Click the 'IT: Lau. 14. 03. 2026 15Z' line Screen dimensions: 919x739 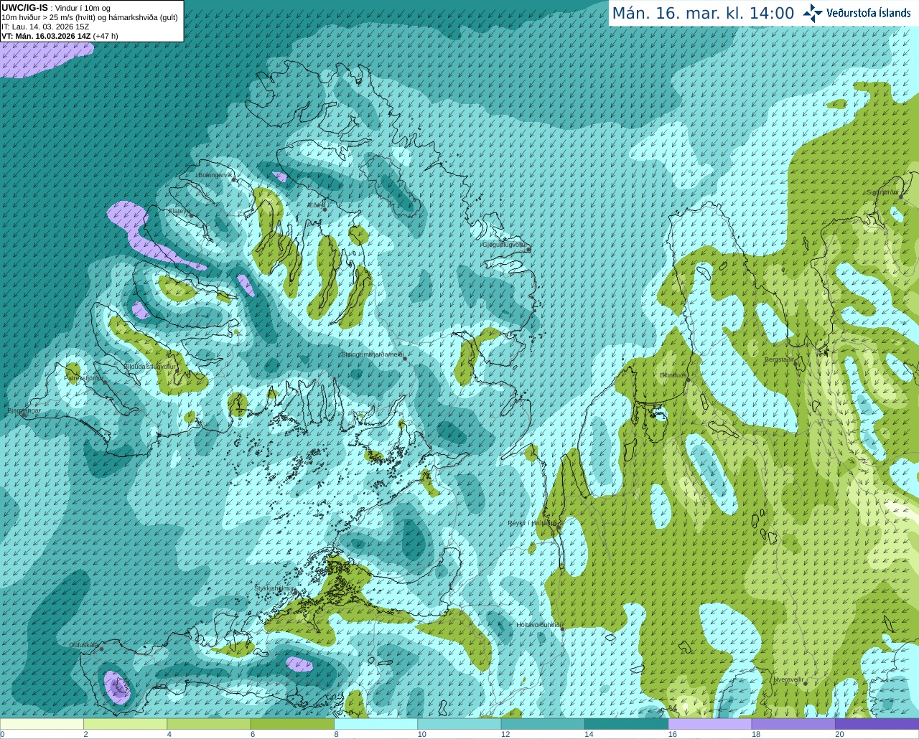45,27
